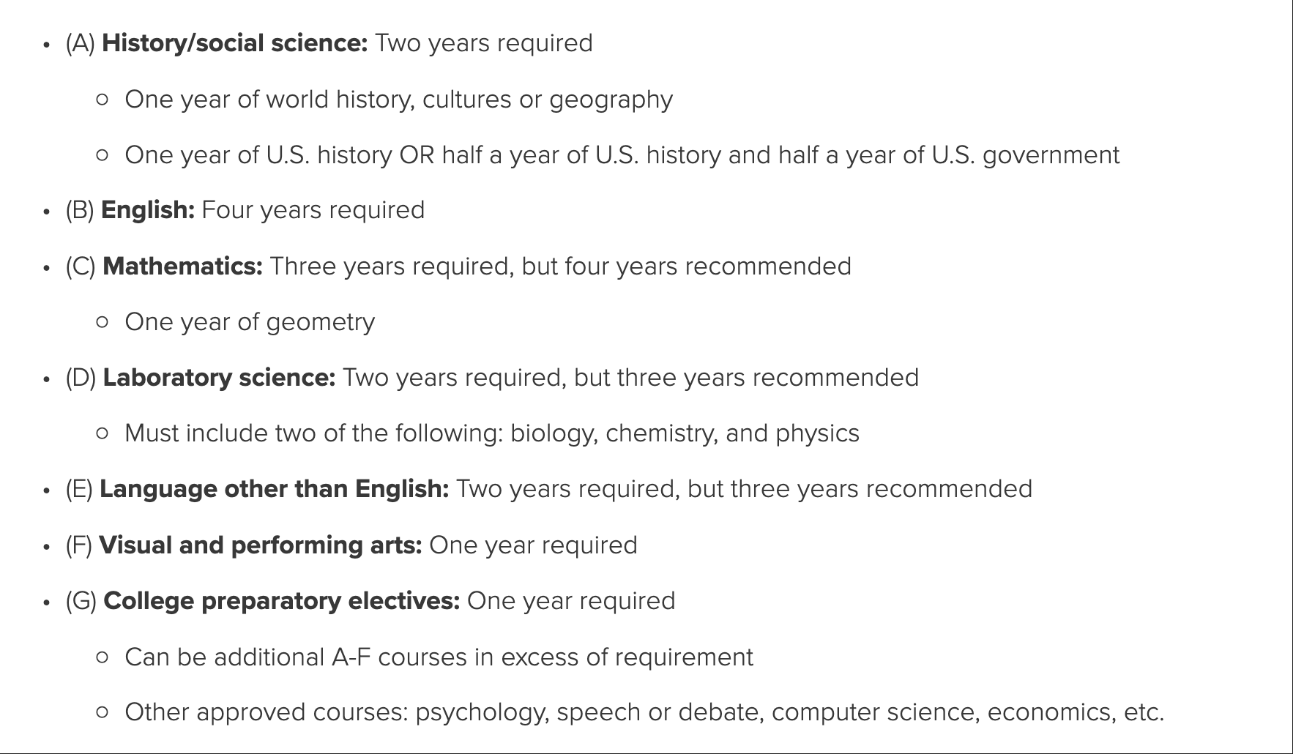Click the 'Other approved courses' sub-item

644,712
